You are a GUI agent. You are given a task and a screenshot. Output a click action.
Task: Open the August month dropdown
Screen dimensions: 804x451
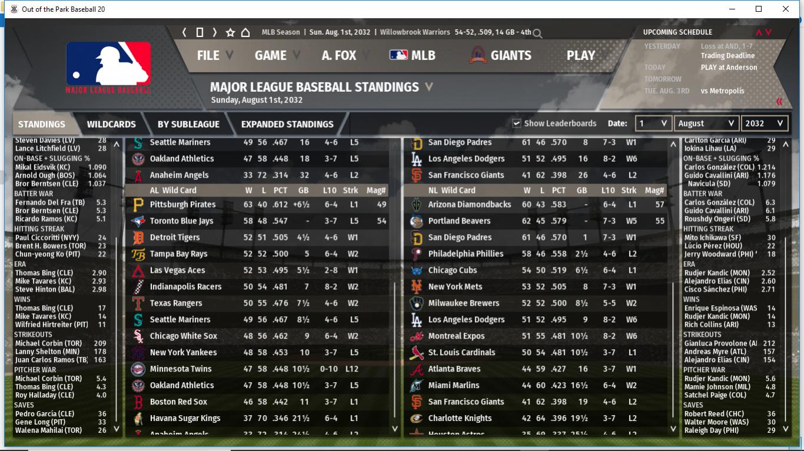pyautogui.click(x=706, y=123)
